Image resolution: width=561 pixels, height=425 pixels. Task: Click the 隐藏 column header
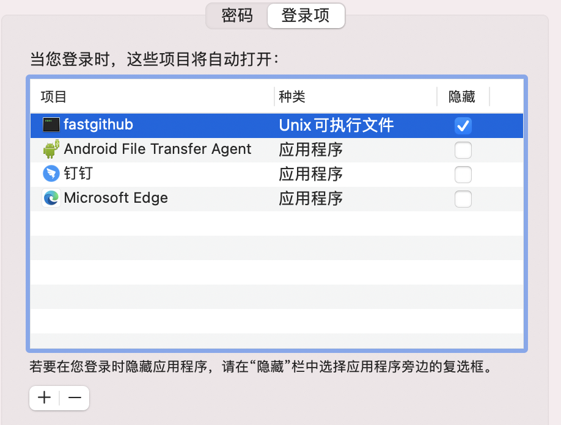point(461,96)
